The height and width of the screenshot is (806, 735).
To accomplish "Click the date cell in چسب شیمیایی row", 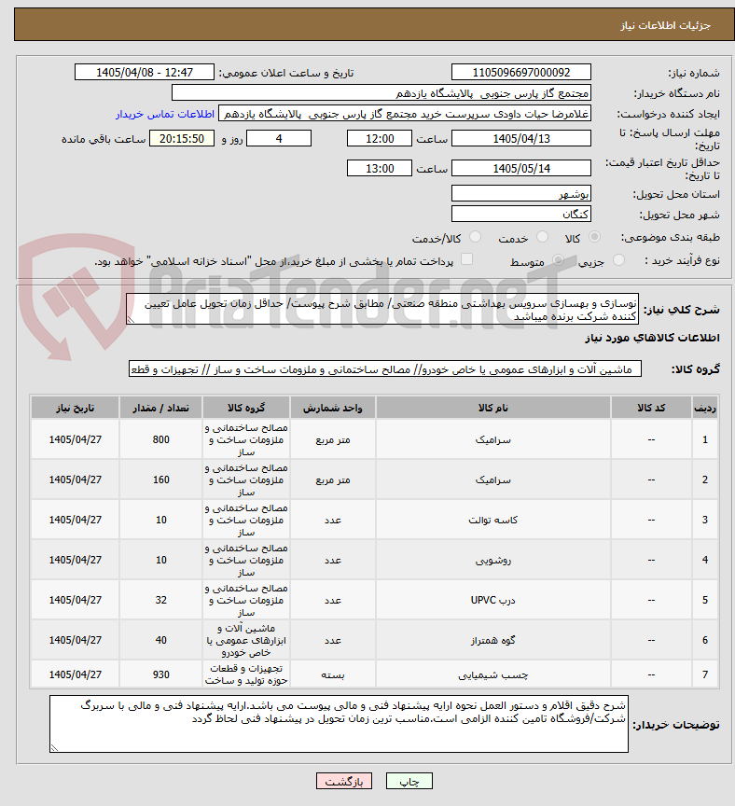I will click(75, 674).
